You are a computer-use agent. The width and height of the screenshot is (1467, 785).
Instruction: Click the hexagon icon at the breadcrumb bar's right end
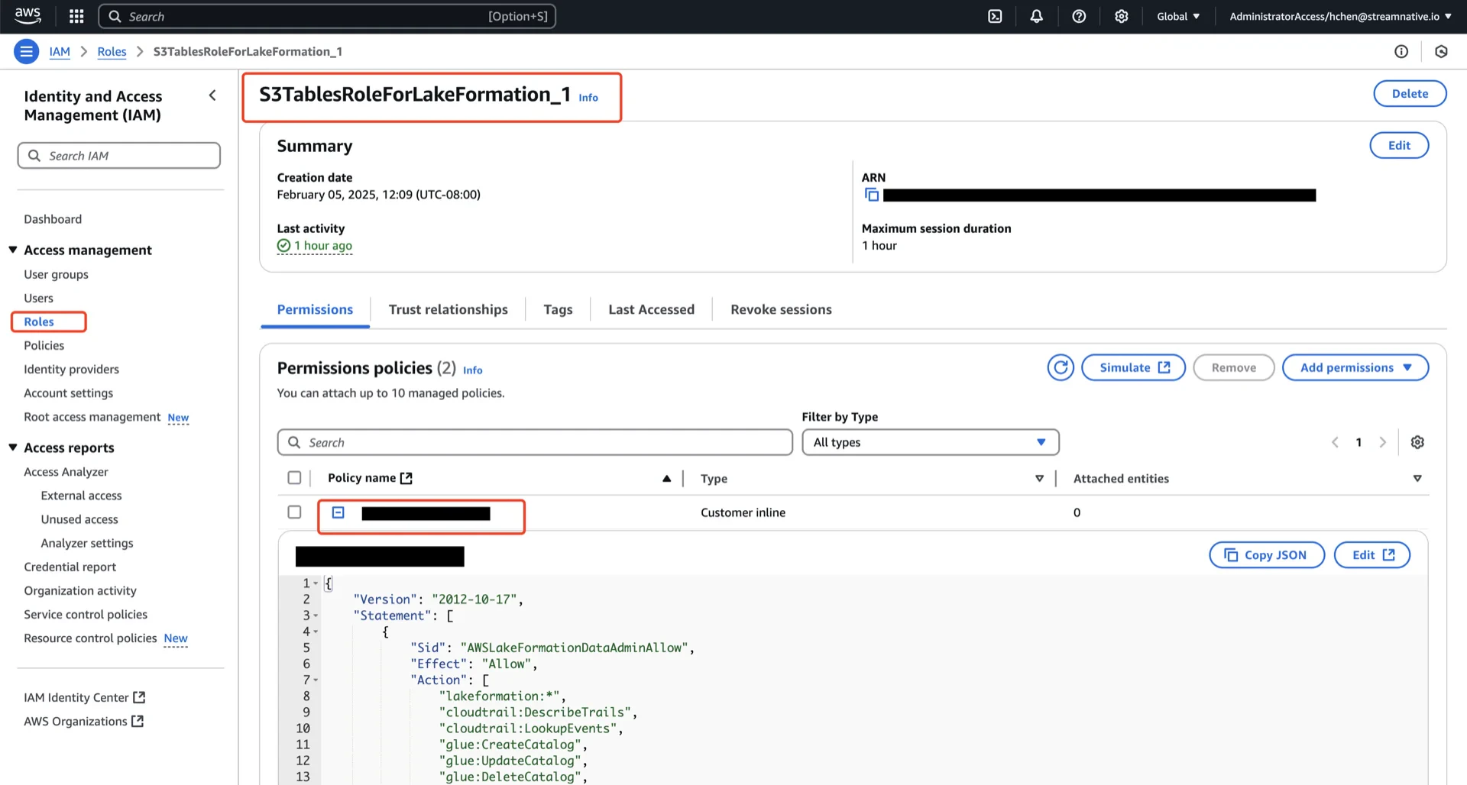click(x=1441, y=51)
